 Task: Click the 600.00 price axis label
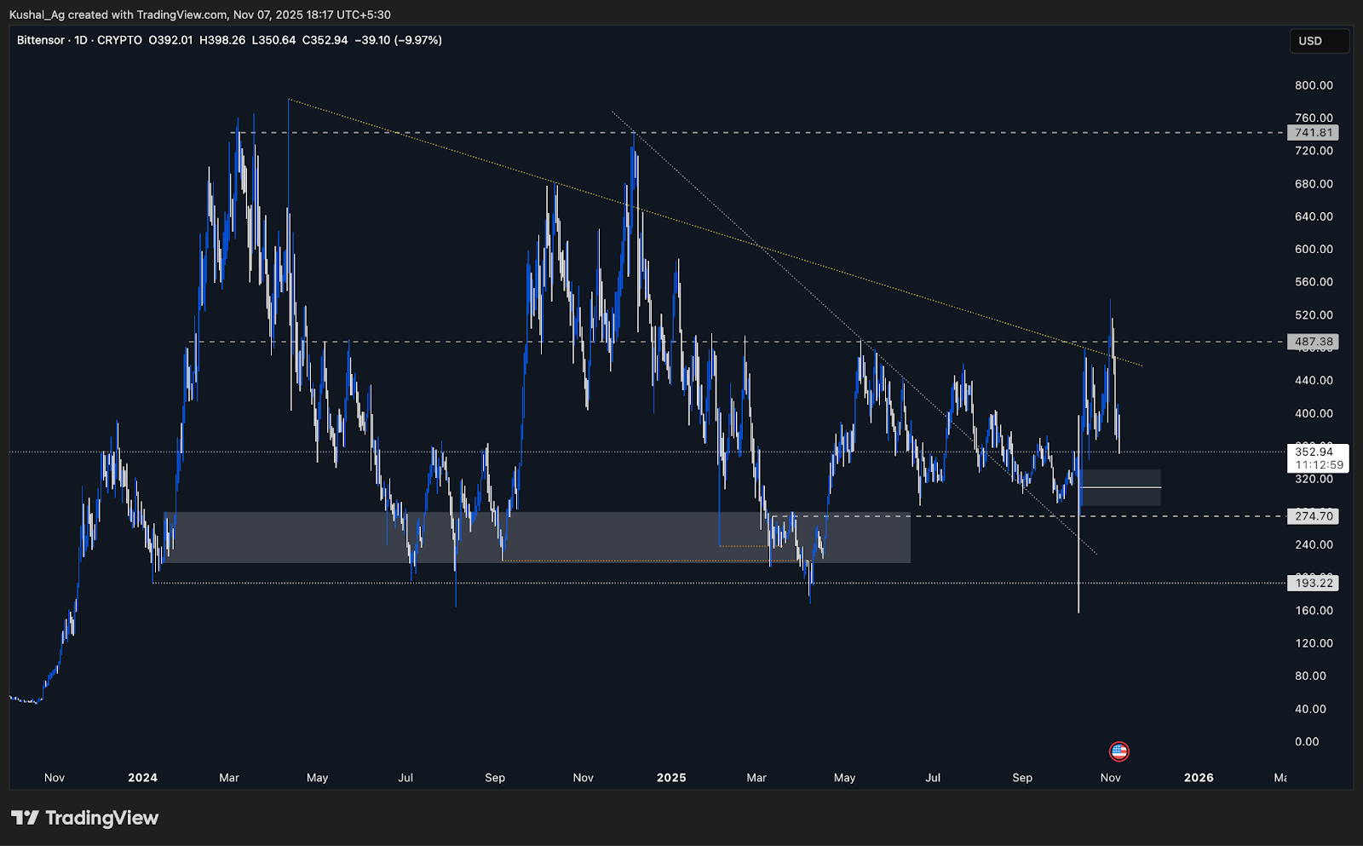1314,250
